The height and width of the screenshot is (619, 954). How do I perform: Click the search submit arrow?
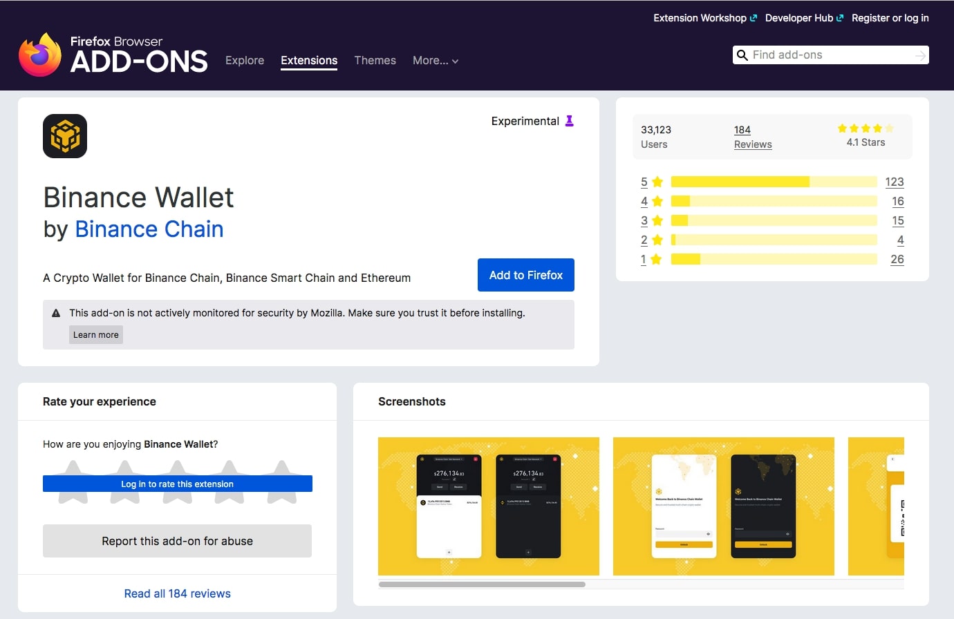click(920, 55)
